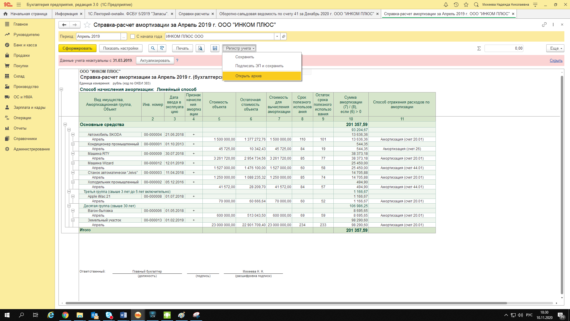Expand the Еще dropdown menu
Viewport: 570px width, 321px height.
coord(555,48)
